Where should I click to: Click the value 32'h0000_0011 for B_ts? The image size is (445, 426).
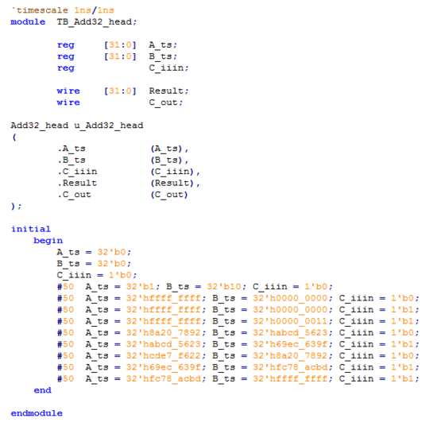click(290, 321)
